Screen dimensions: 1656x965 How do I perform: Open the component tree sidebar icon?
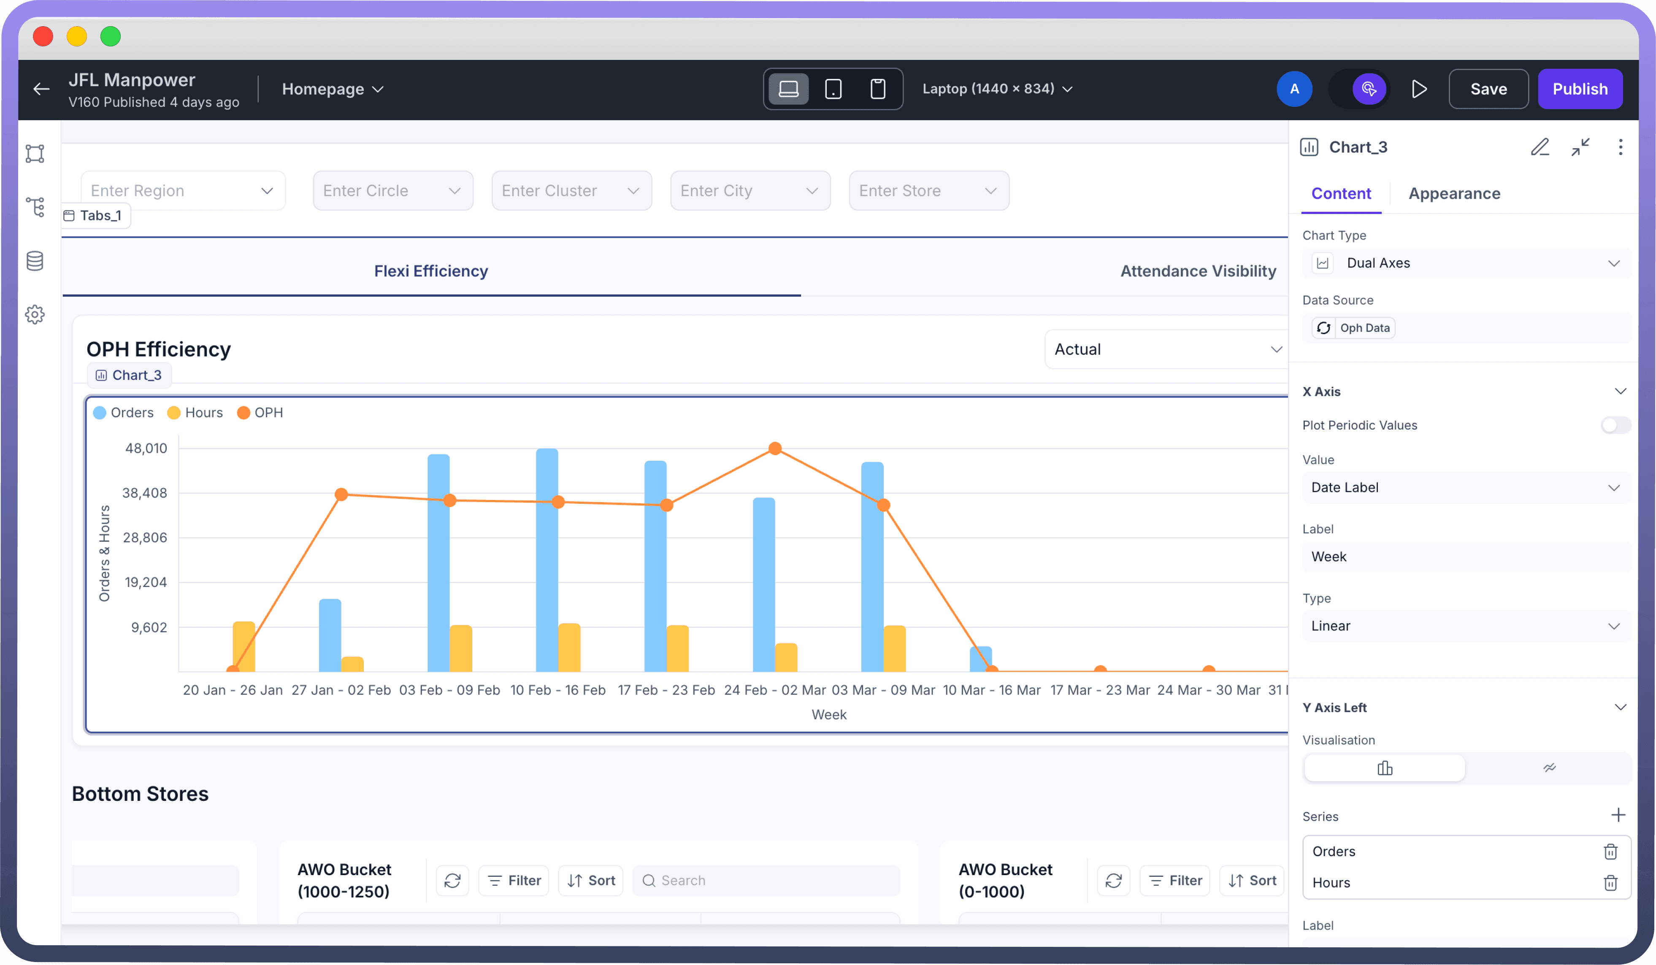[x=35, y=207]
